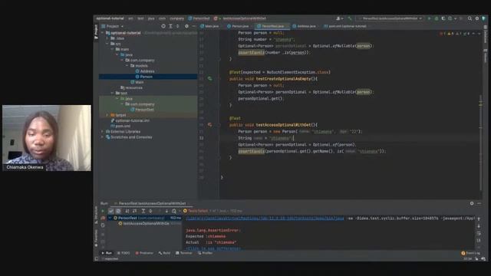Expand the .idea folder
The width and height of the screenshot is (491, 276).
pyautogui.click(x=107, y=38)
